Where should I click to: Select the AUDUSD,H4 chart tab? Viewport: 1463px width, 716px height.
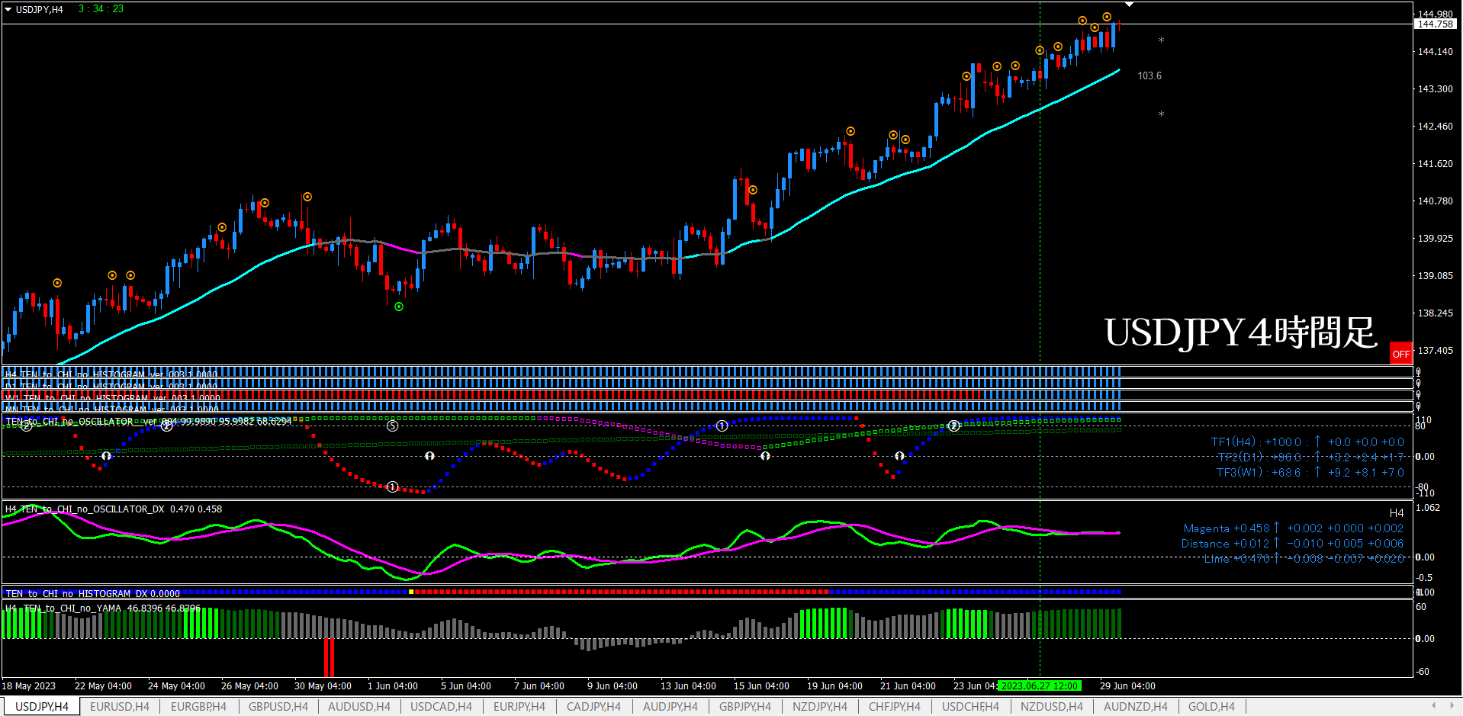tap(359, 707)
